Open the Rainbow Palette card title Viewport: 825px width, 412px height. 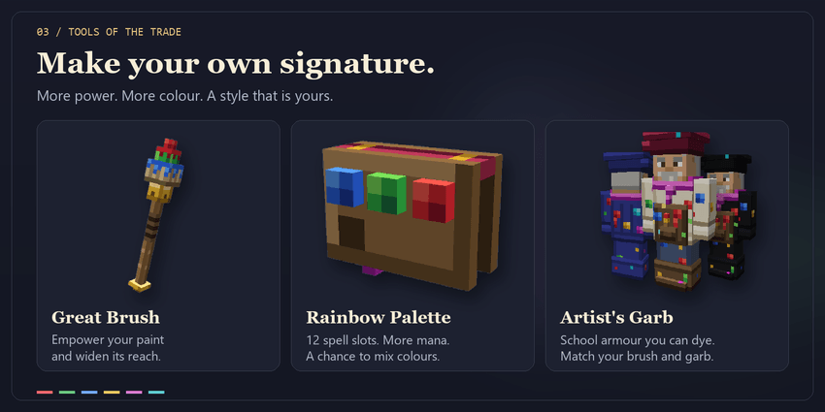click(379, 317)
